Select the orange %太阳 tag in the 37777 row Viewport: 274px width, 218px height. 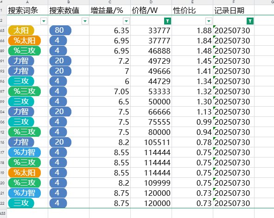pyautogui.click(x=25, y=41)
